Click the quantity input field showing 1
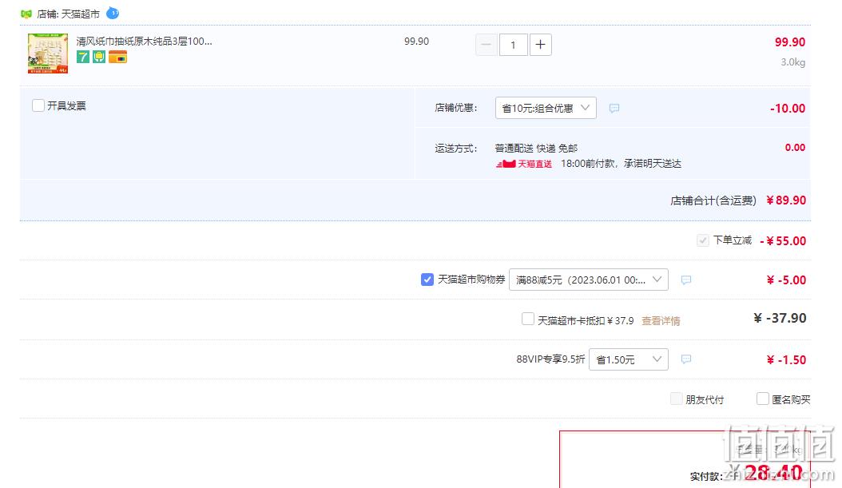 click(x=514, y=45)
